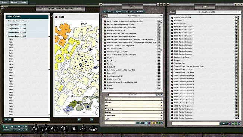
Task: Open the Frequency filter dropdown
Action: (x=142, y=109)
